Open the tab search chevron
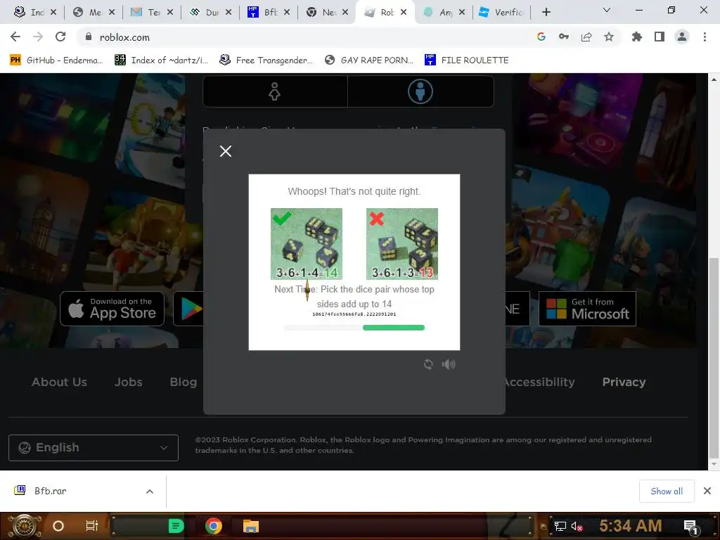Viewport: 720px width, 540px height. (607, 10)
